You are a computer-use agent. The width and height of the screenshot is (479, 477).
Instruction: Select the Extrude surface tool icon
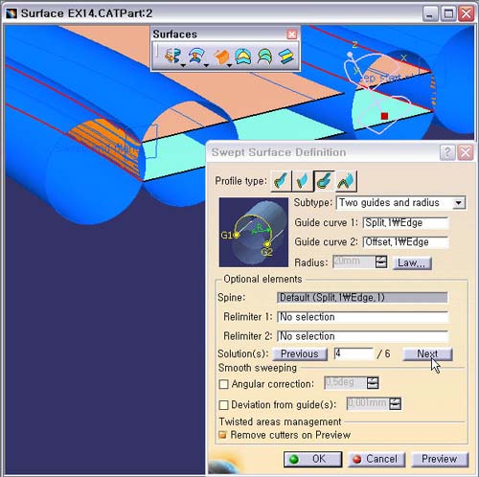172,56
